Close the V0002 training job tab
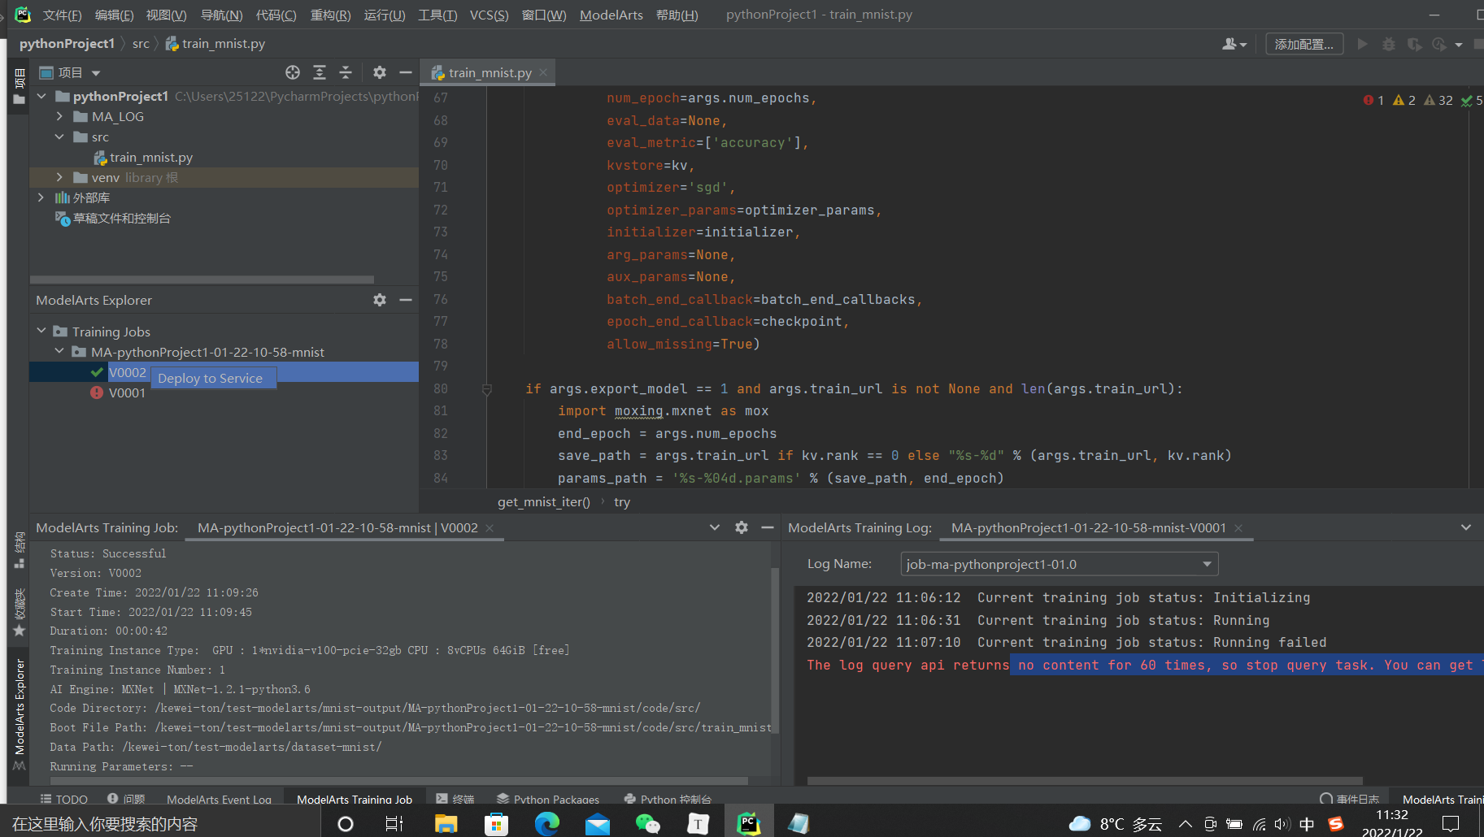This screenshot has width=1484, height=837. pyautogui.click(x=490, y=527)
